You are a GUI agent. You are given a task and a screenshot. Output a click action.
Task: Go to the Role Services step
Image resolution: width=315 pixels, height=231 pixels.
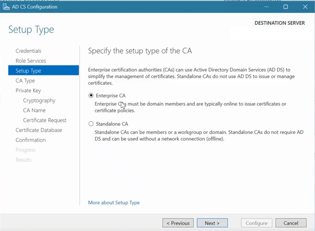click(x=31, y=61)
